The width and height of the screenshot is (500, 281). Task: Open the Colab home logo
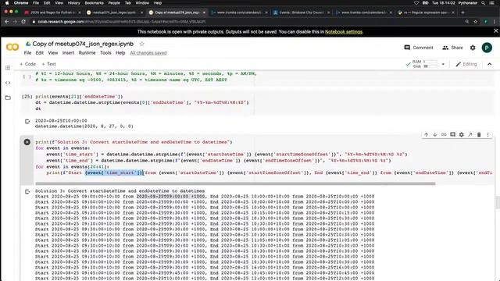tap(12, 48)
